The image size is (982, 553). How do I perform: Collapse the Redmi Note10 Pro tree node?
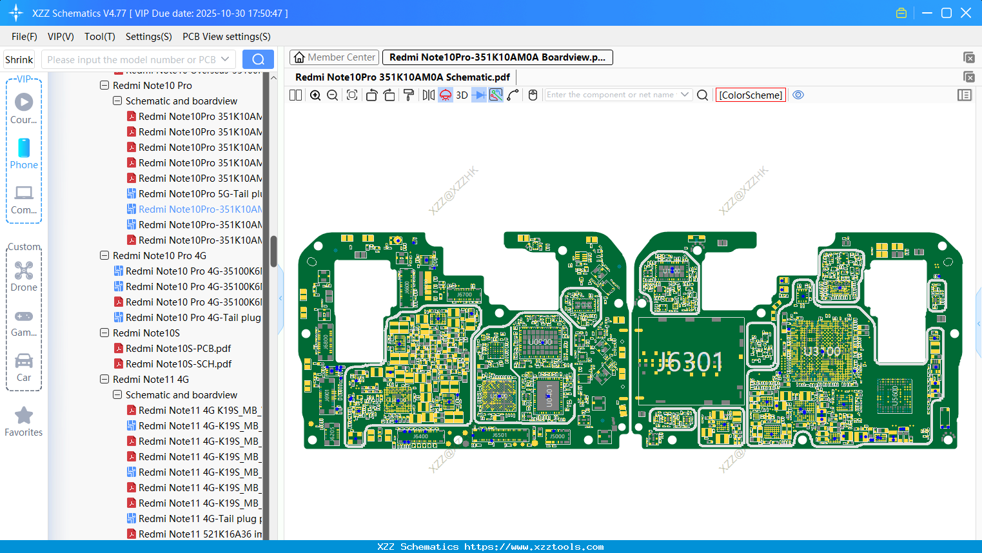[104, 85]
